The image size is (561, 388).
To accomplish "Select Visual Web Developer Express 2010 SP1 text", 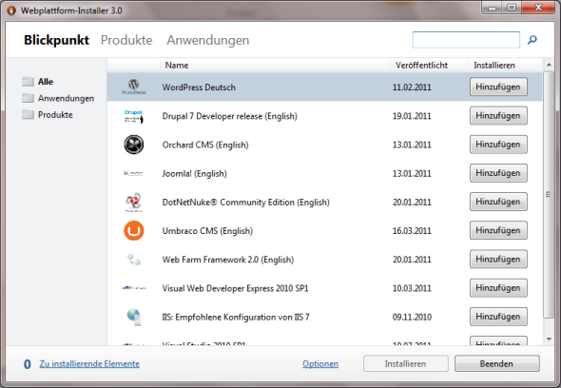I will (235, 288).
